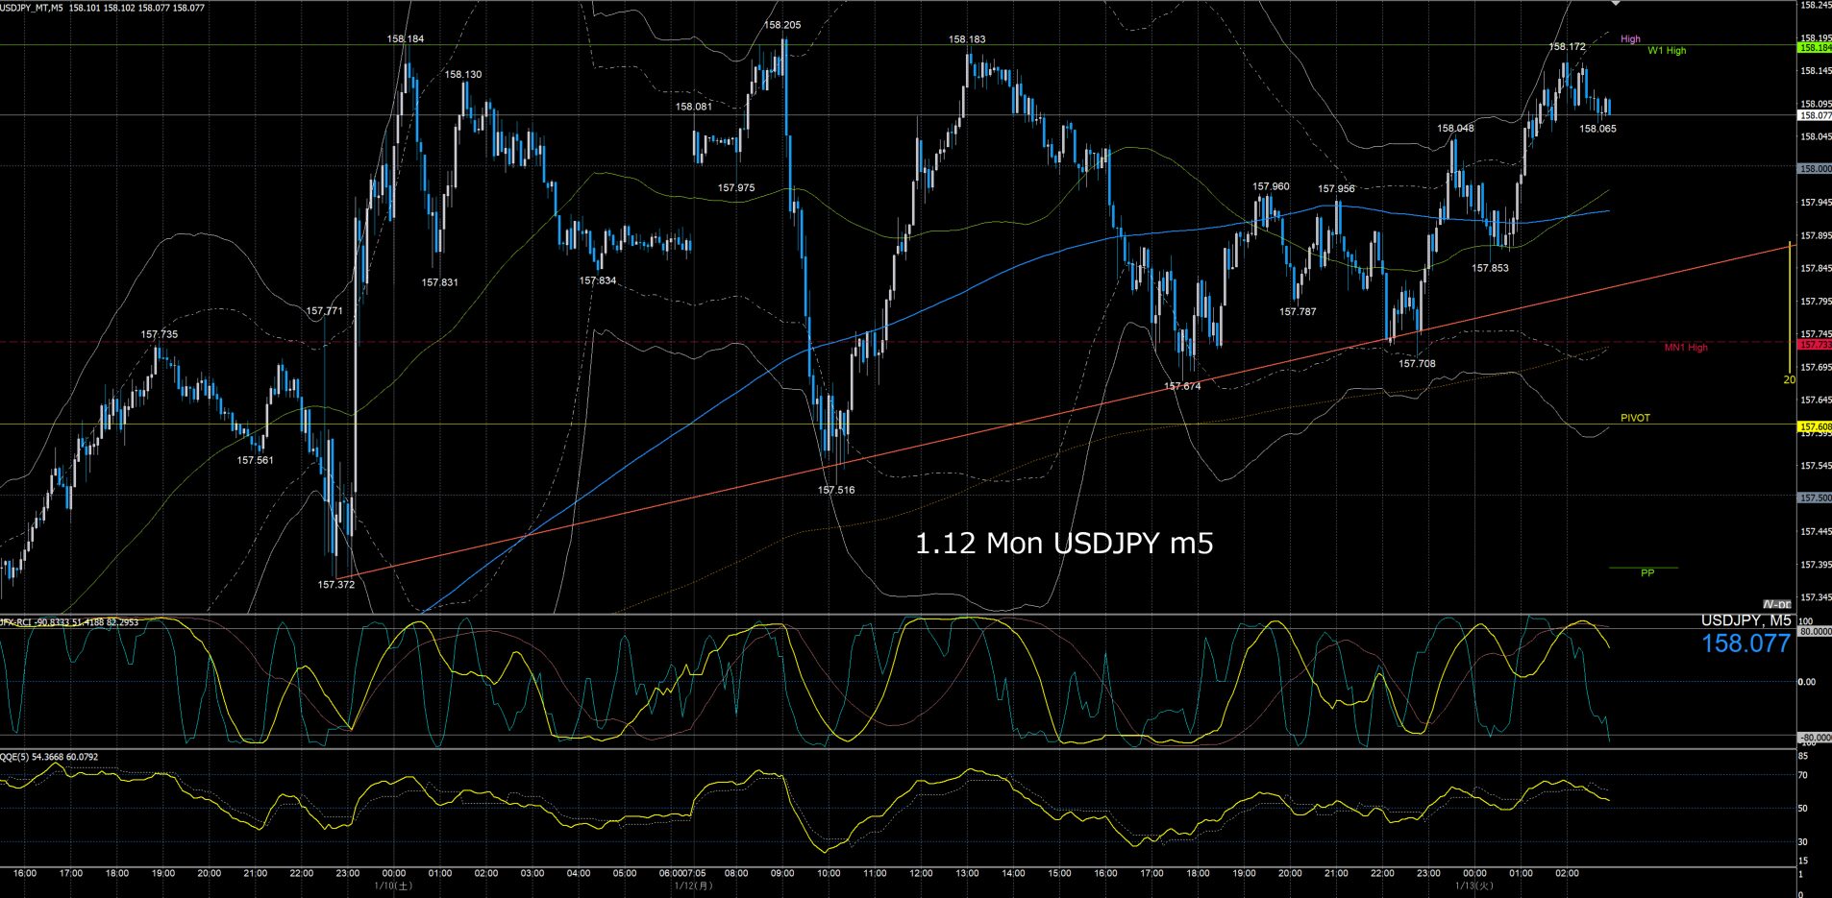Click the pink High label
Screen dimensions: 1832x898
click(1630, 39)
